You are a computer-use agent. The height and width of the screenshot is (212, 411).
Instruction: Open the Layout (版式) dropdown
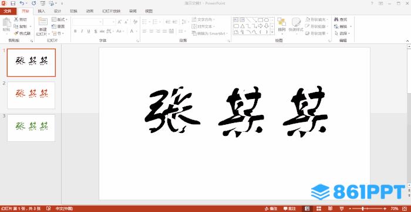[x=59, y=19]
